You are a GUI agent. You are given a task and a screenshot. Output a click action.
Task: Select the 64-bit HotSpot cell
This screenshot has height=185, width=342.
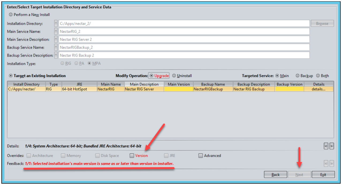tap(79, 89)
